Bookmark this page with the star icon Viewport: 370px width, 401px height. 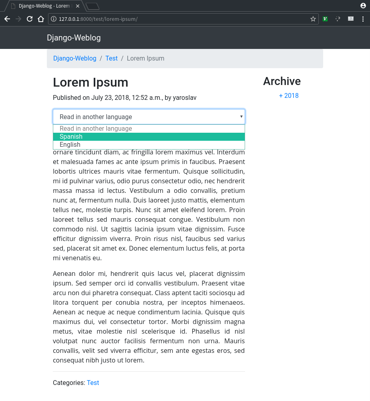[x=313, y=19]
